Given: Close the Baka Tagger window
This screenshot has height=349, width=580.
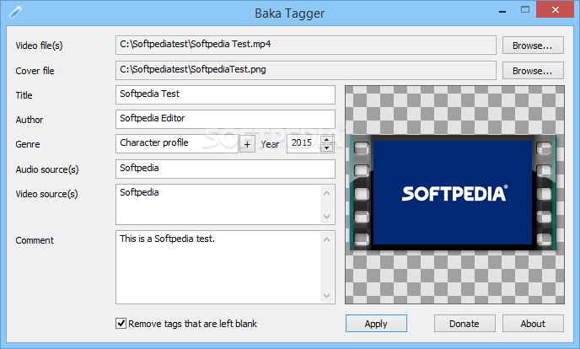Looking at the screenshot, I should [x=556, y=10].
